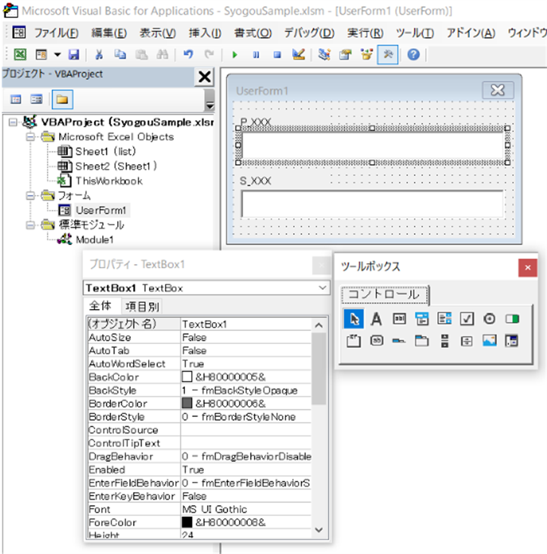Collapse the フォーム folder node
Viewport: 547px width, 554px height.
[x=31, y=196]
